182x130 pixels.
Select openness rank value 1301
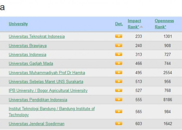(x=168, y=36)
